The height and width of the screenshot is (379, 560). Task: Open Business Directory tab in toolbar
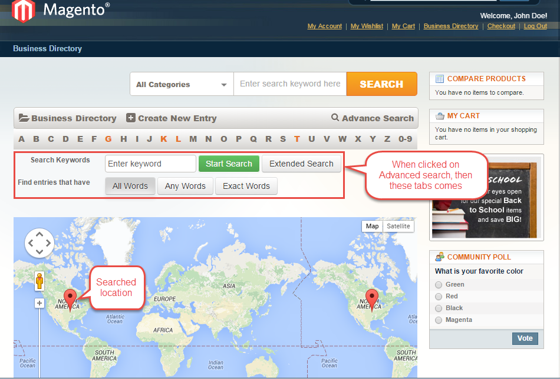(x=68, y=118)
